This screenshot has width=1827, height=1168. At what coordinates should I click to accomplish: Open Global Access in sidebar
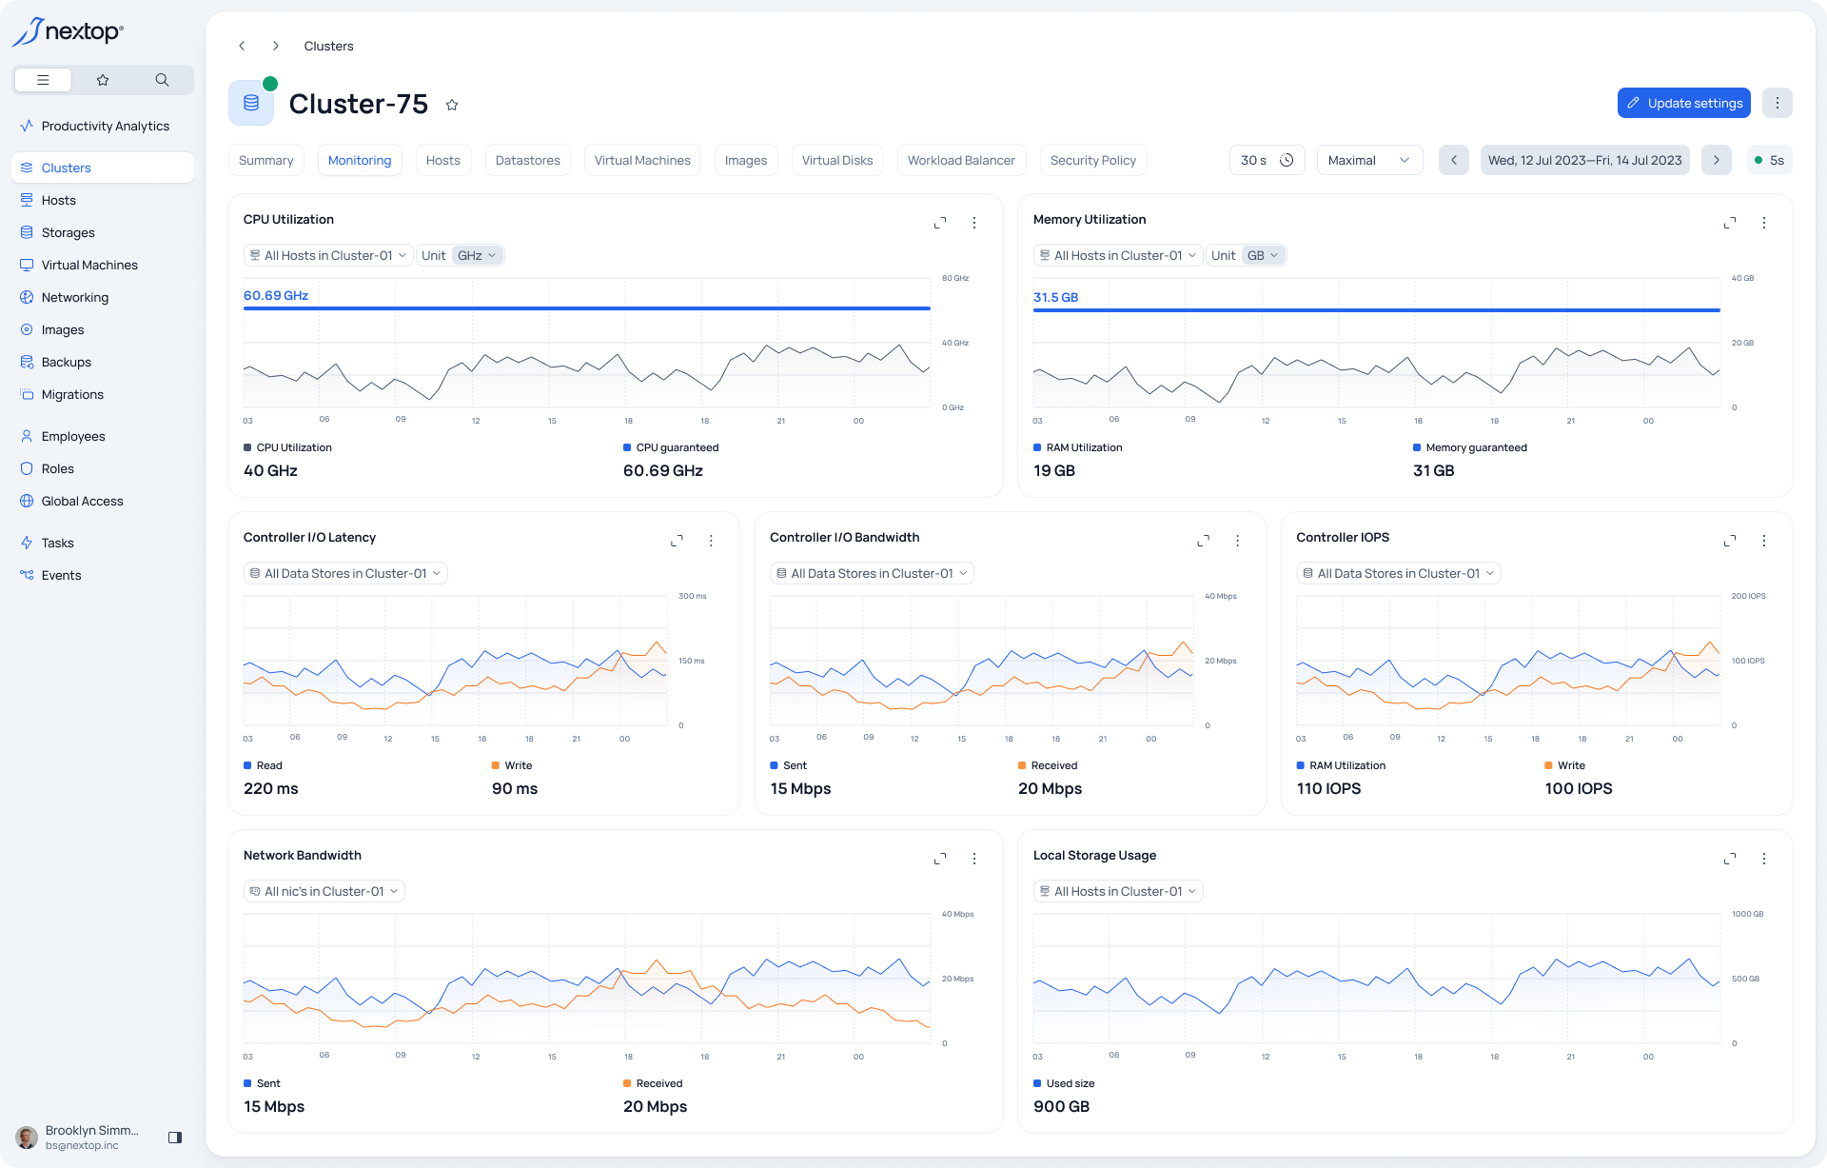103,501
